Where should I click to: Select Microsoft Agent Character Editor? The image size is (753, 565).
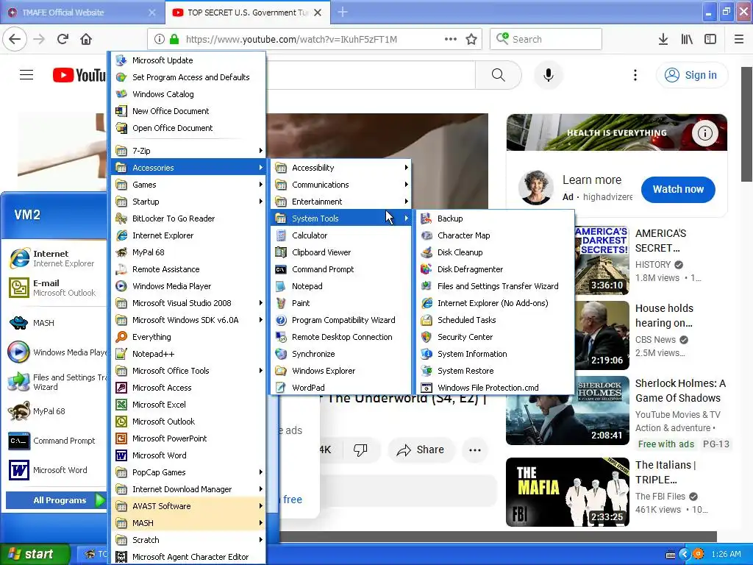tap(188, 557)
